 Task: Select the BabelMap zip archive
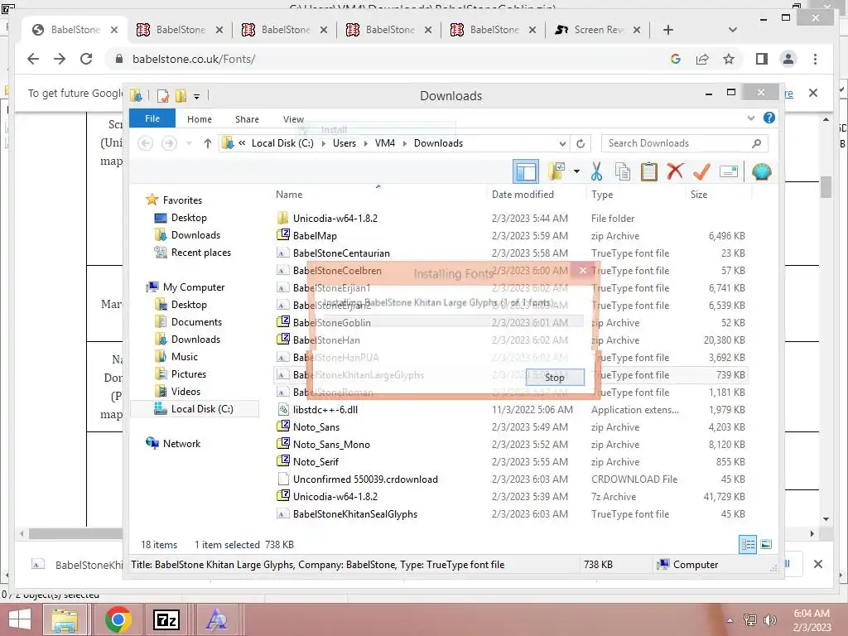coord(315,236)
